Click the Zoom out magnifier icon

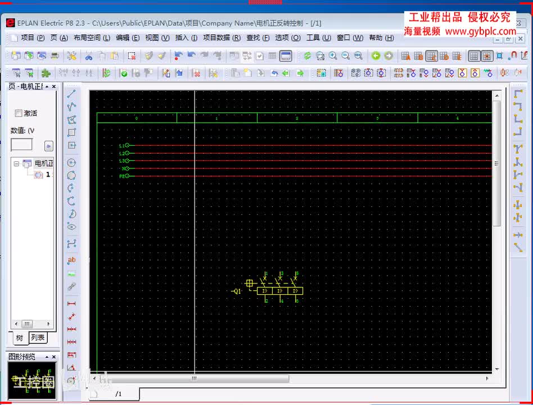point(345,56)
